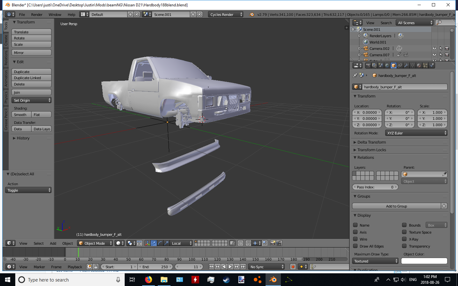This screenshot has width=458, height=286.
Task: Open the Local transform orientation dropdown
Action: 181,243
